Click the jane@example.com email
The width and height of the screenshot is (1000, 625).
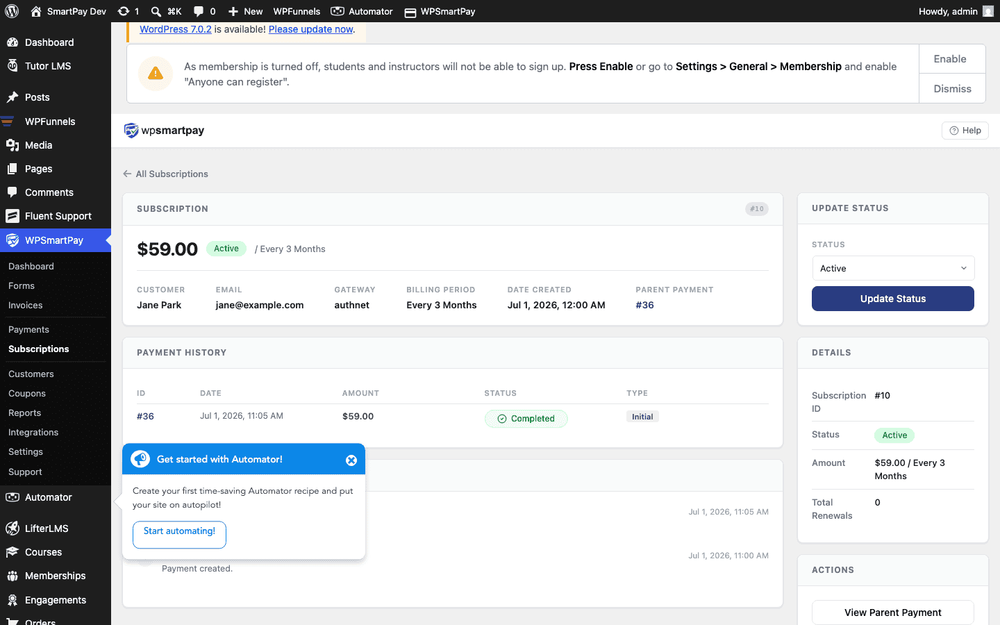260,305
